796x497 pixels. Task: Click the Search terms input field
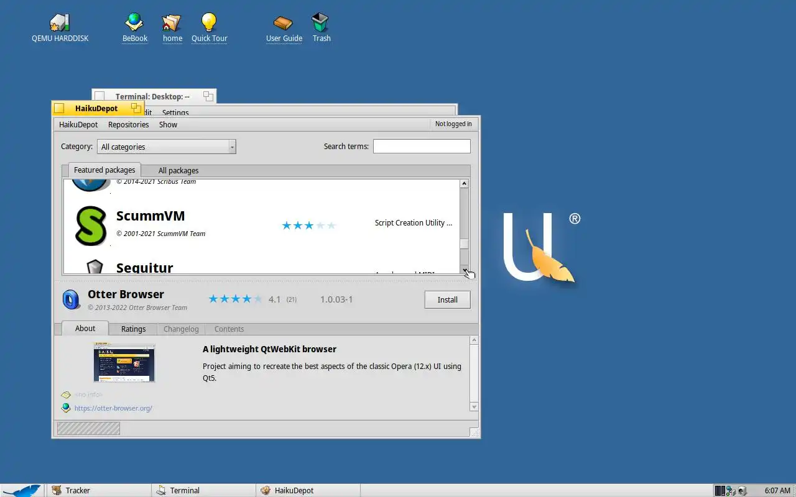pyautogui.click(x=422, y=147)
